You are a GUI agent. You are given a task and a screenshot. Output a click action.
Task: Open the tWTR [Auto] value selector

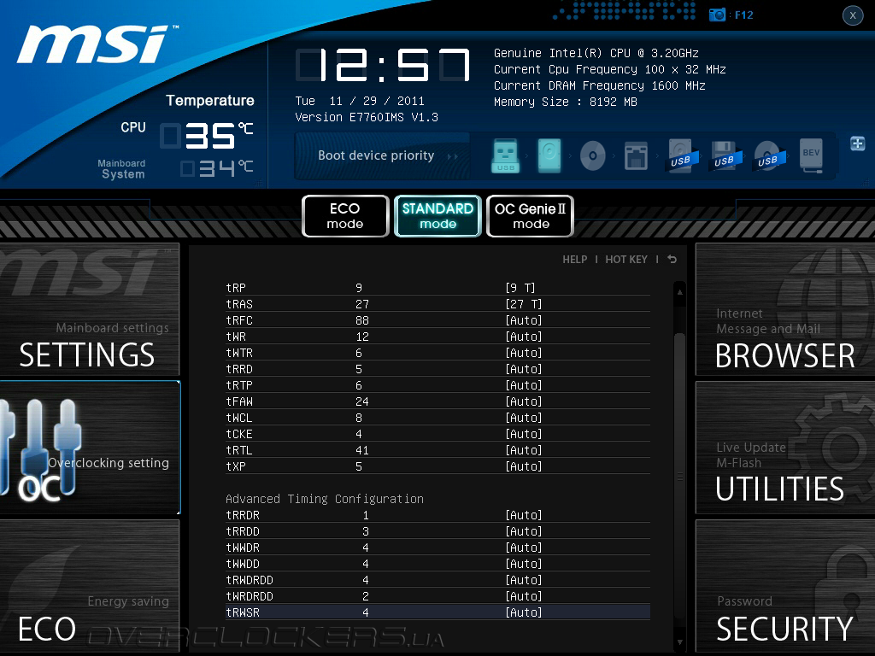[524, 353]
